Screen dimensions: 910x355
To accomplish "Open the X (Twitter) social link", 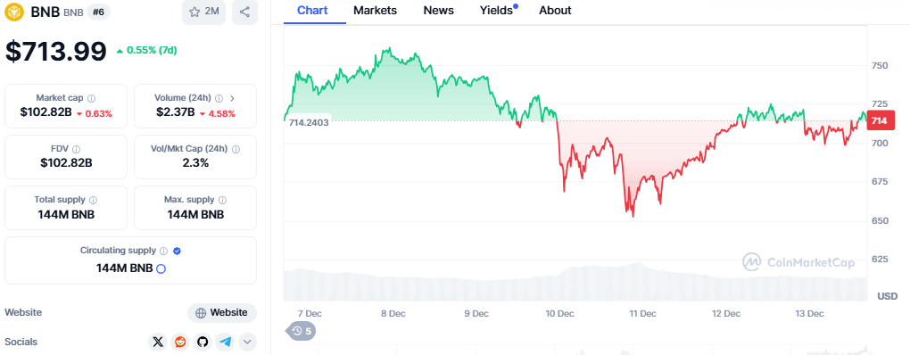I will tap(158, 342).
